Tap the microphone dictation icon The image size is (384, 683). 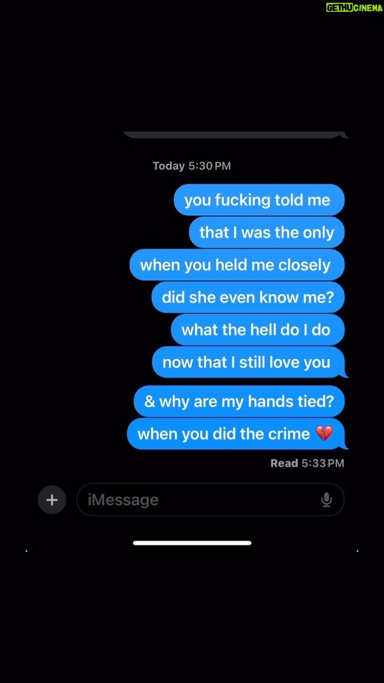point(326,500)
